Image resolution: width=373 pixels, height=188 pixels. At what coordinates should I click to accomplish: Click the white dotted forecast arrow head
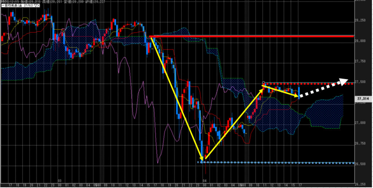(x=344, y=81)
